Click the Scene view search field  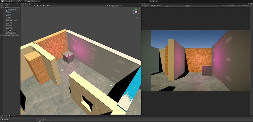pyautogui.click(x=130, y=6)
